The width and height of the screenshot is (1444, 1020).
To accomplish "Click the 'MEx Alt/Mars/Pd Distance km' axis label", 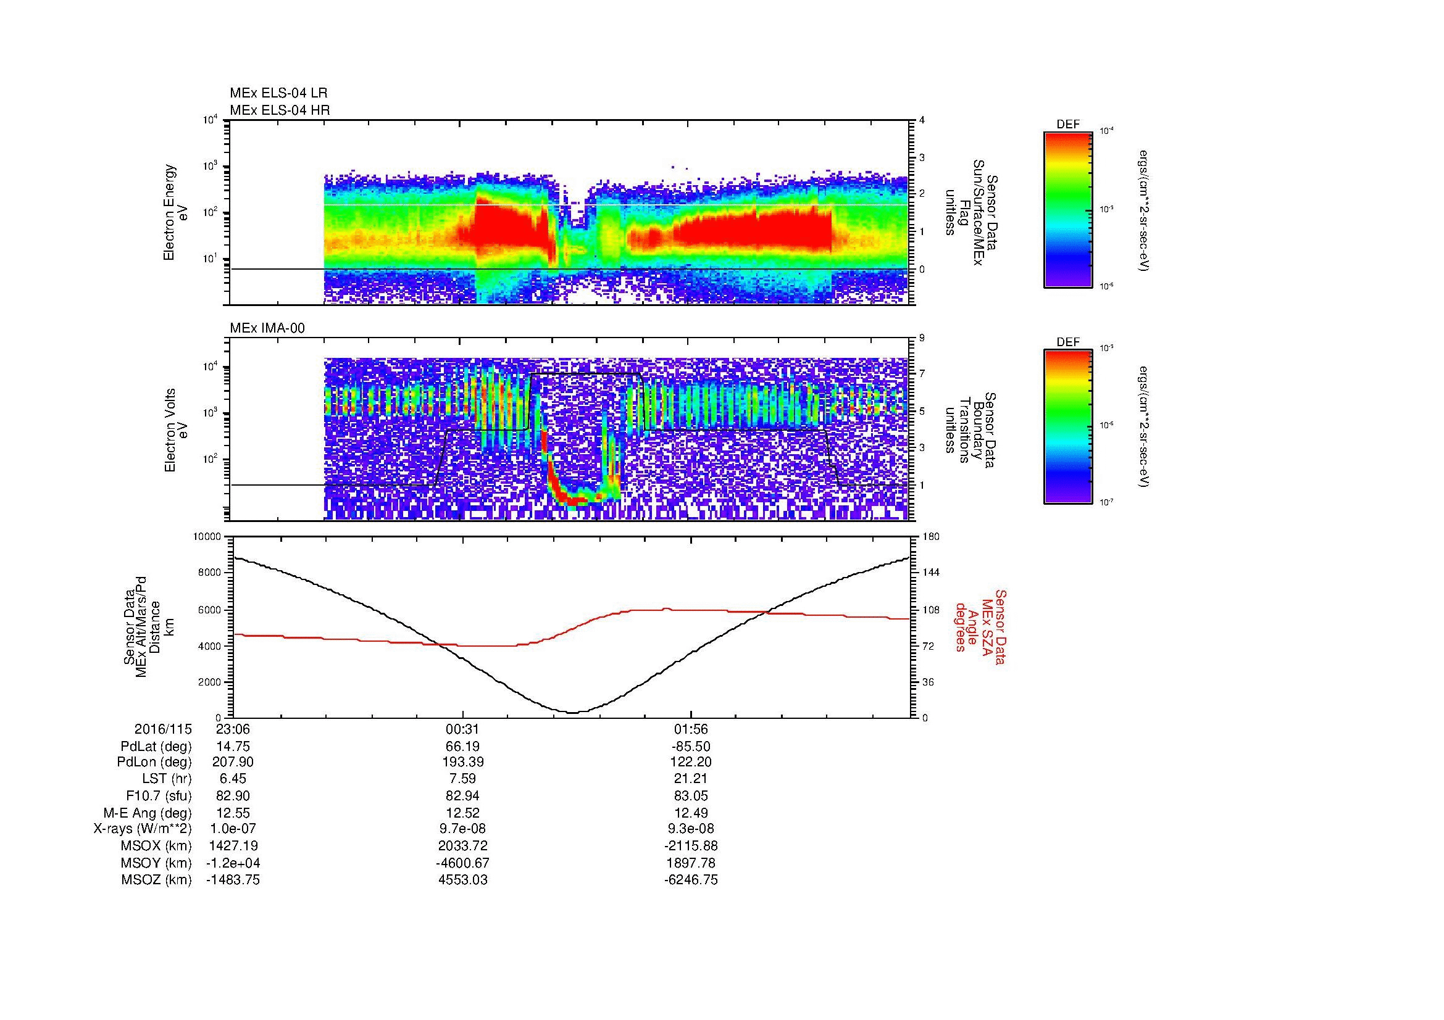I will point(149,626).
